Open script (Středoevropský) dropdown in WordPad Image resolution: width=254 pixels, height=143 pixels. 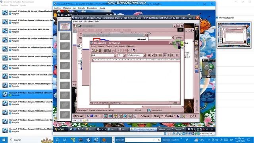[x=144, y=55]
